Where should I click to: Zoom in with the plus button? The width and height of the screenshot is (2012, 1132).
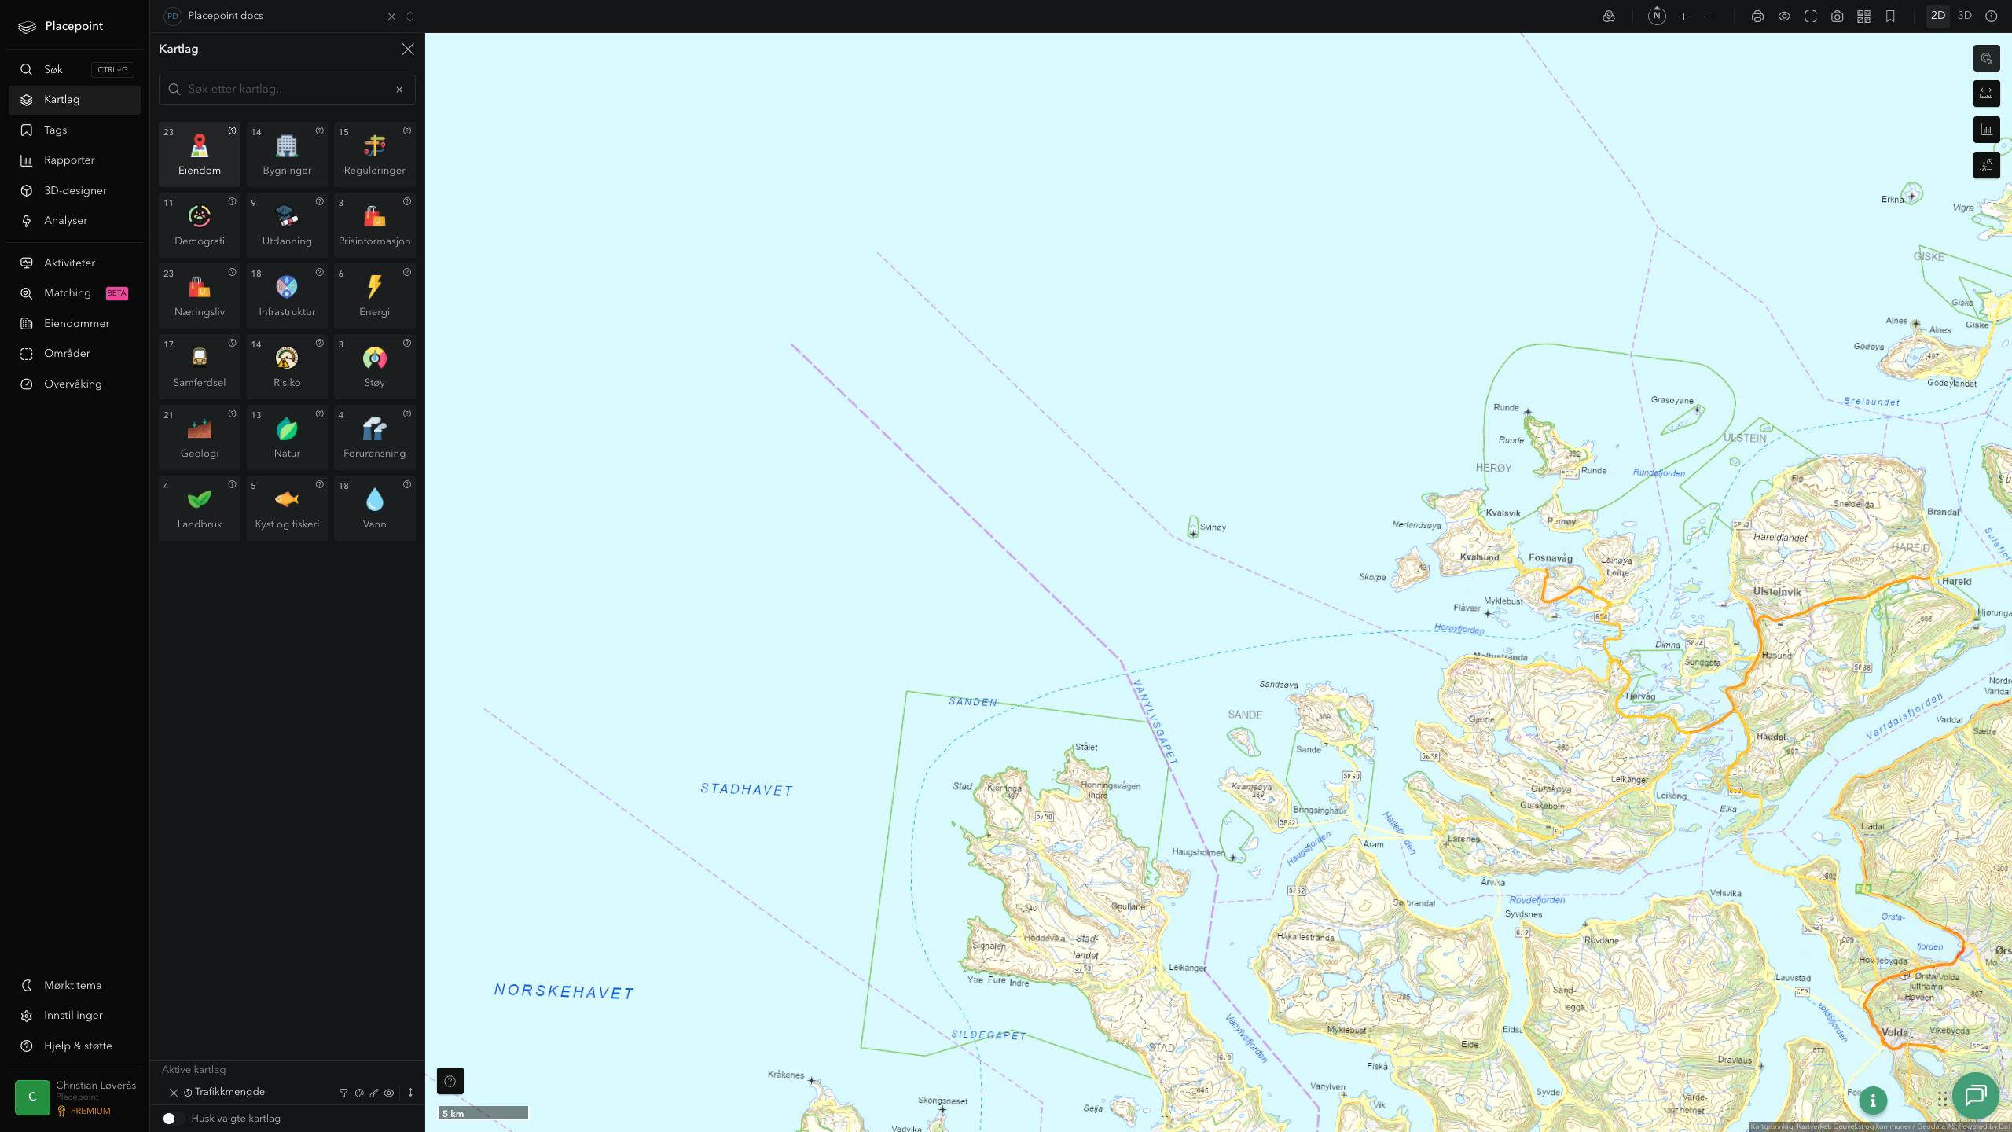click(1683, 17)
